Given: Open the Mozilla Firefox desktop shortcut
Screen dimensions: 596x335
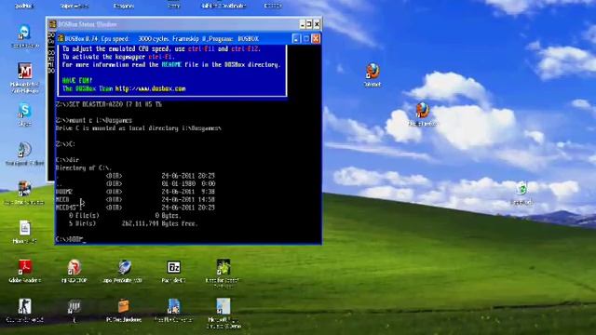Looking at the screenshot, I should point(422,111).
